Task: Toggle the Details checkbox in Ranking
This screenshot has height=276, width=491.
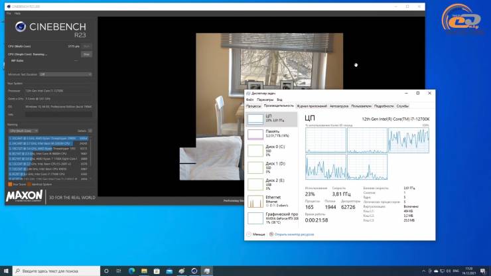Action: point(90,131)
